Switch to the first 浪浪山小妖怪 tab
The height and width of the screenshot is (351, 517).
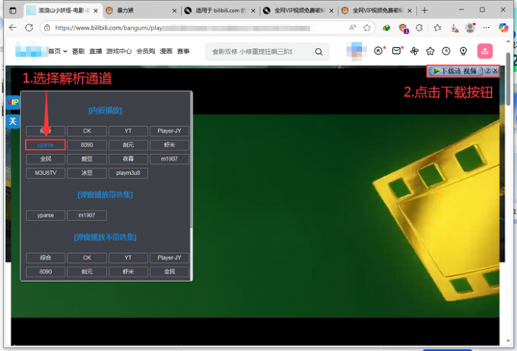62,11
